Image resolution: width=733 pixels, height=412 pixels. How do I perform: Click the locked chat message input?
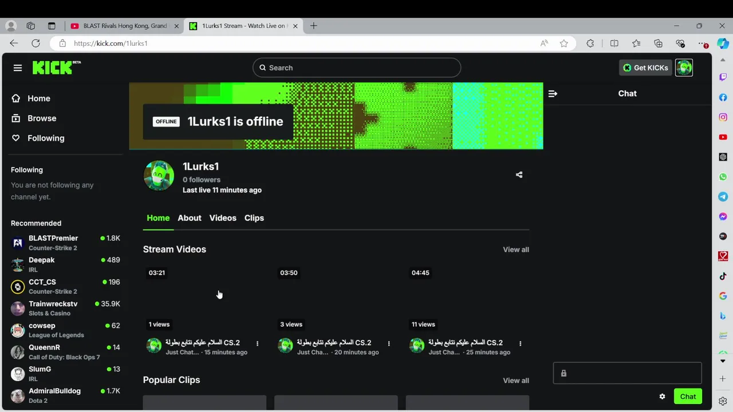coord(627,373)
